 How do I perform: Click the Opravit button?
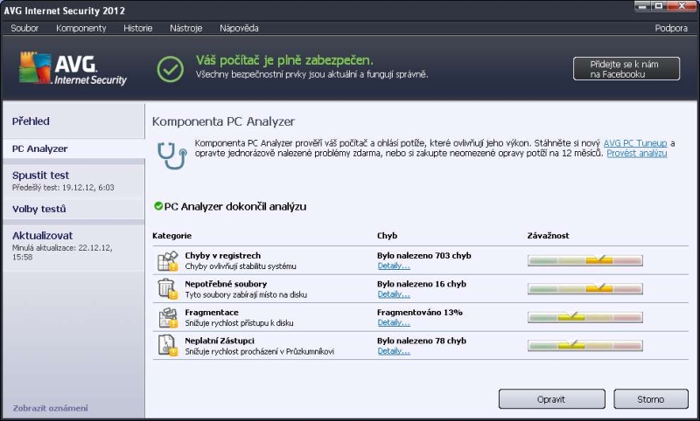(x=551, y=399)
